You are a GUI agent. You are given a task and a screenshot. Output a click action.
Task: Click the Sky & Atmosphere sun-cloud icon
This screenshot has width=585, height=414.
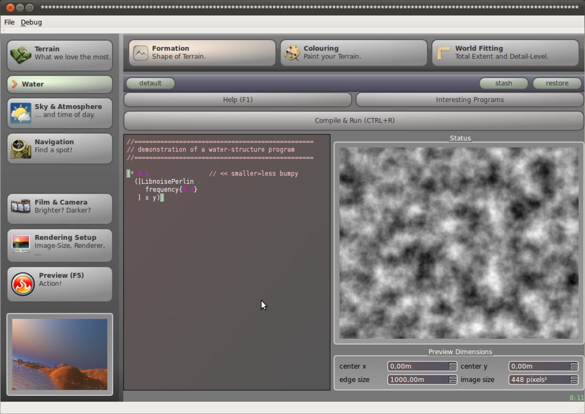pos(21,113)
